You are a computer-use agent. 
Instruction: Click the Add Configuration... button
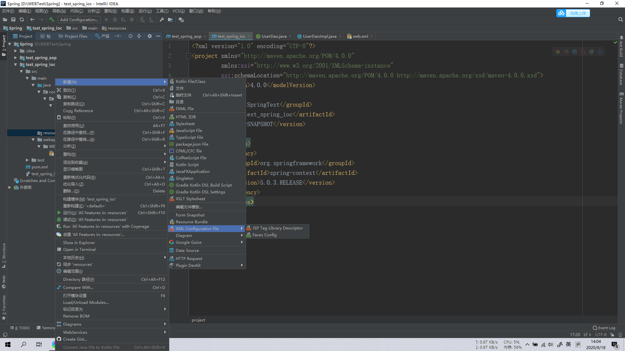(79, 19)
